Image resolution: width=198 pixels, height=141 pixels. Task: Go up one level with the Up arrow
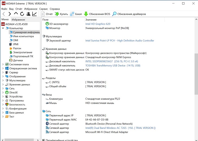click(16, 14)
